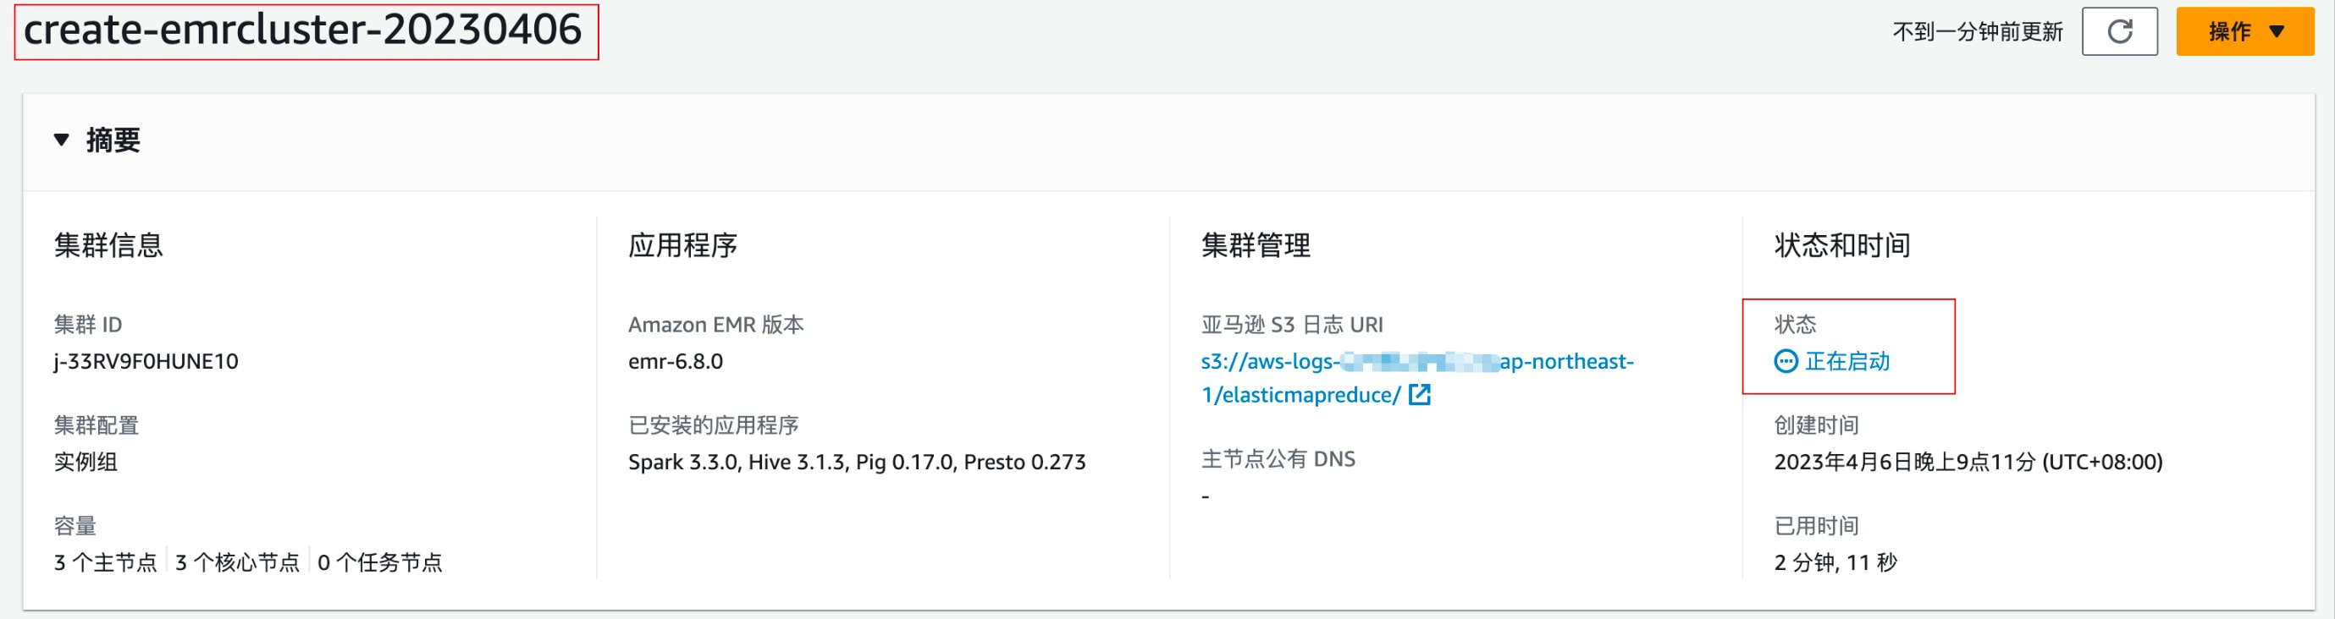Click the installed applications list with Spark 3.3.0
2335x619 pixels.
tap(856, 463)
